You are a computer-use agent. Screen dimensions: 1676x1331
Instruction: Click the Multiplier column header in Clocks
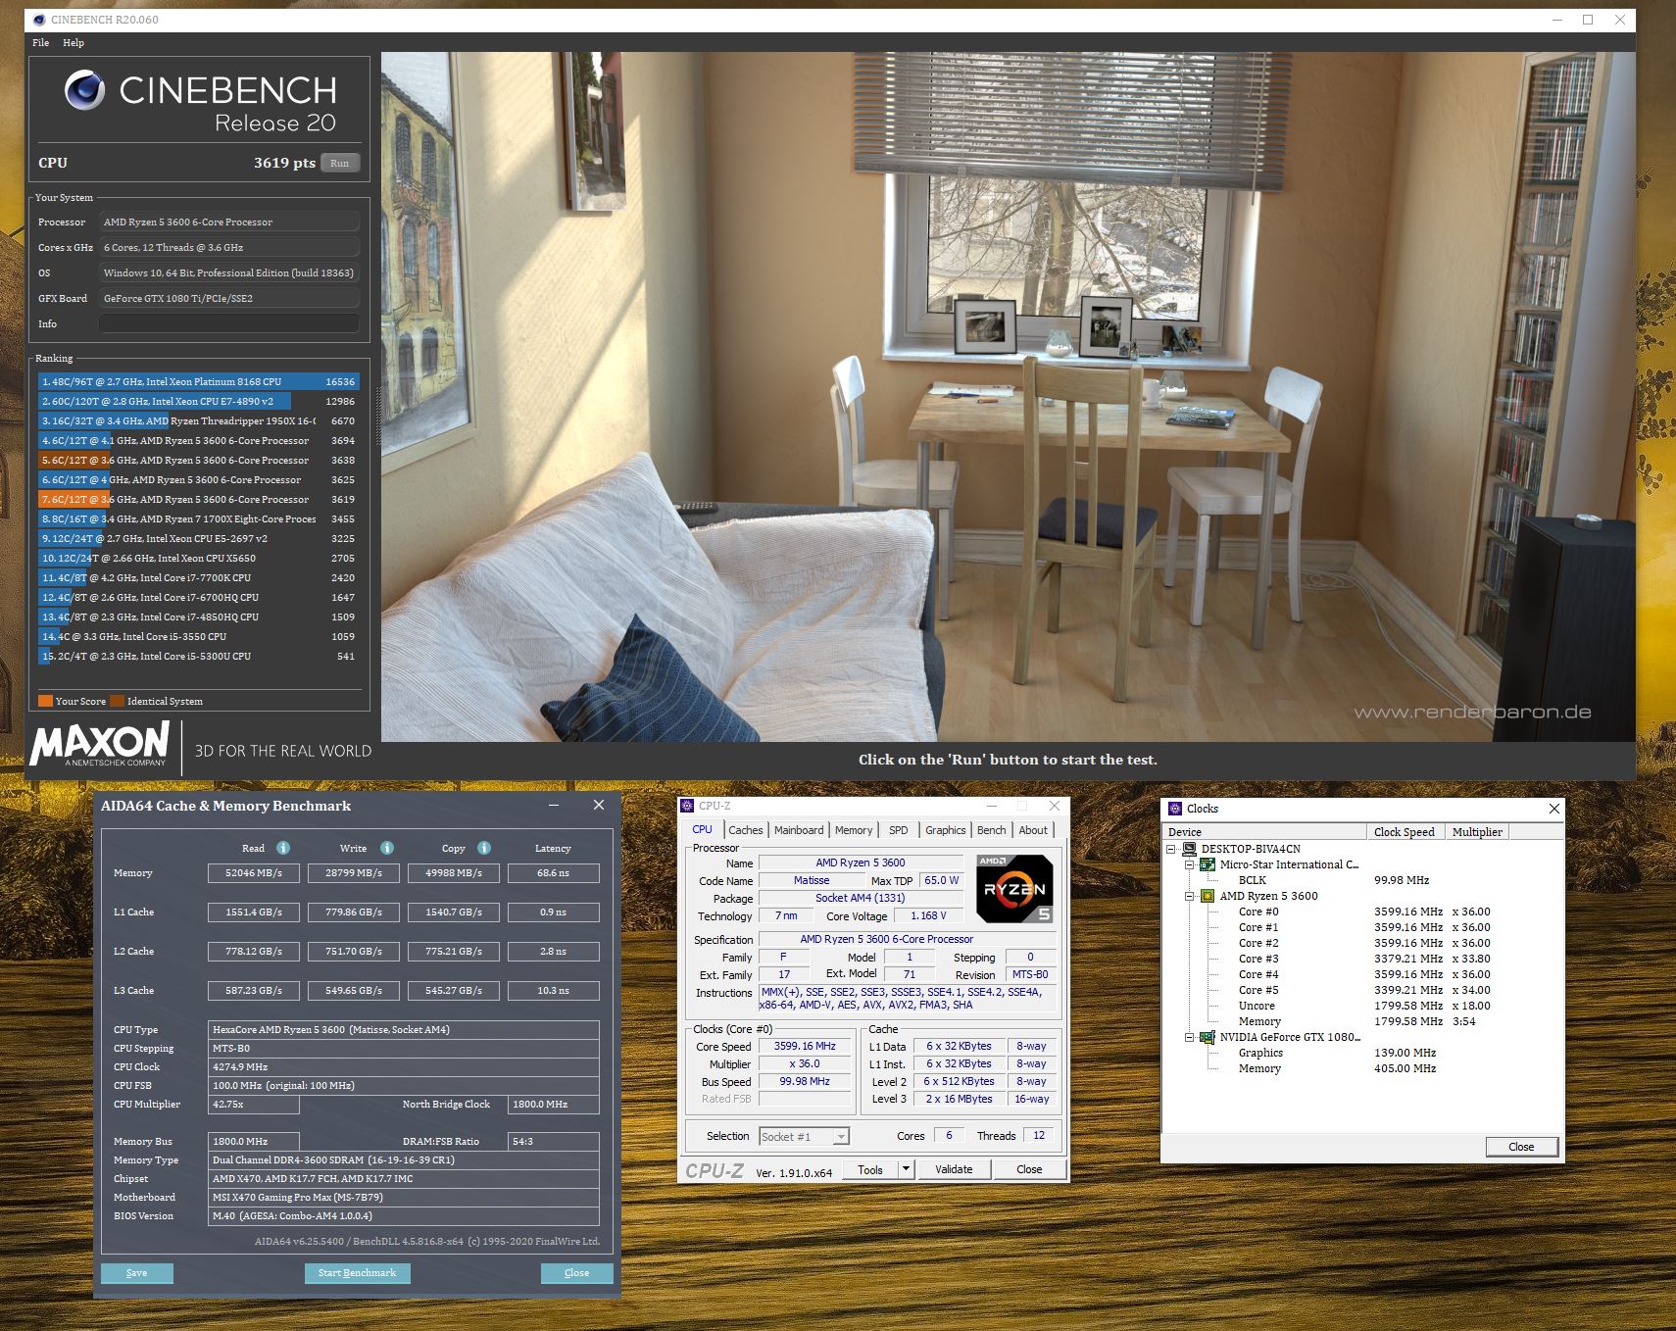click(1477, 832)
